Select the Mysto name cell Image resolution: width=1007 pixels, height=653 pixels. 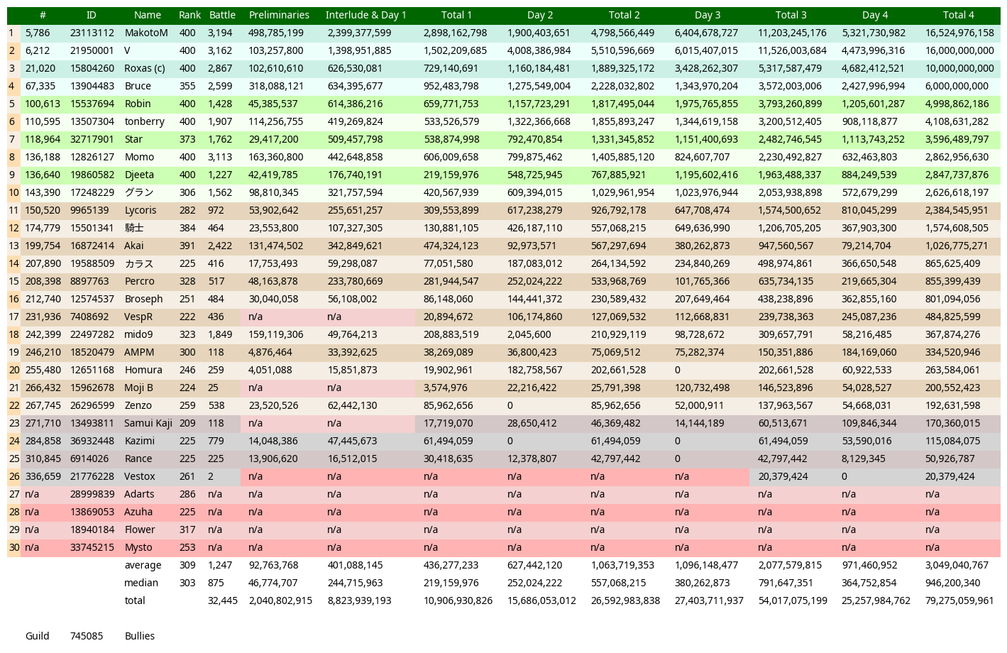[138, 547]
